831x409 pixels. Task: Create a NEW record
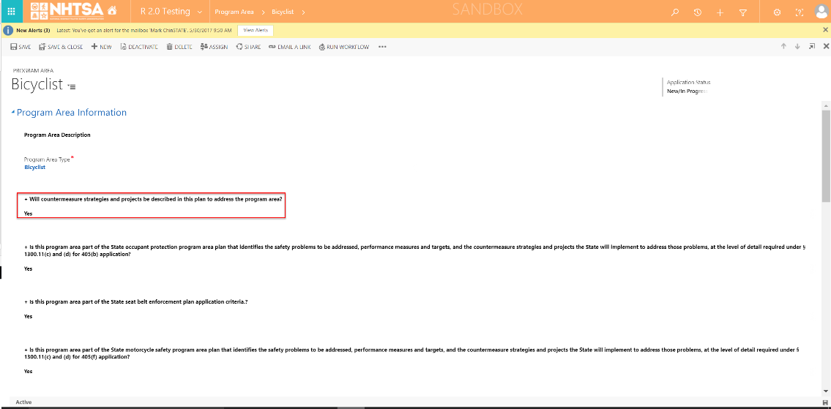click(101, 47)
